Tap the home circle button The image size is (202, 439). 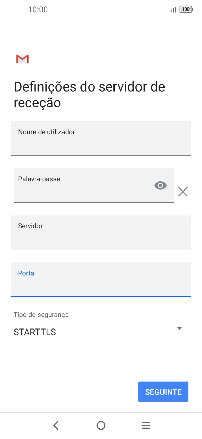pos(101,425)
